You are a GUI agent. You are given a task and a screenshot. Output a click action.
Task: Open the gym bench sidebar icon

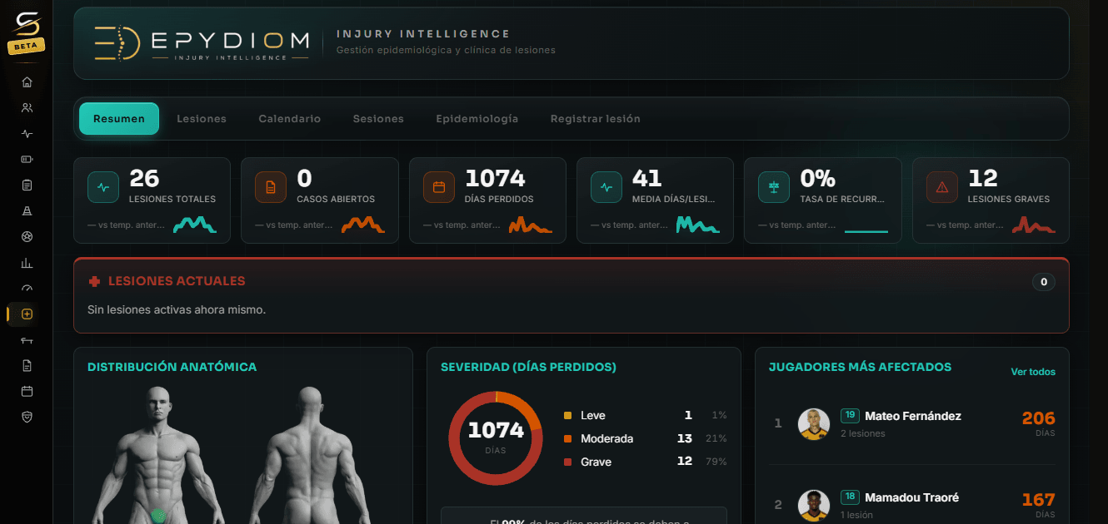coord(27,340)
